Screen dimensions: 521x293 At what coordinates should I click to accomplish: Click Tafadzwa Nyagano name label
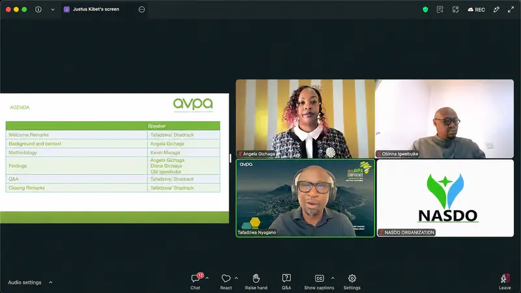click(257, 232)
